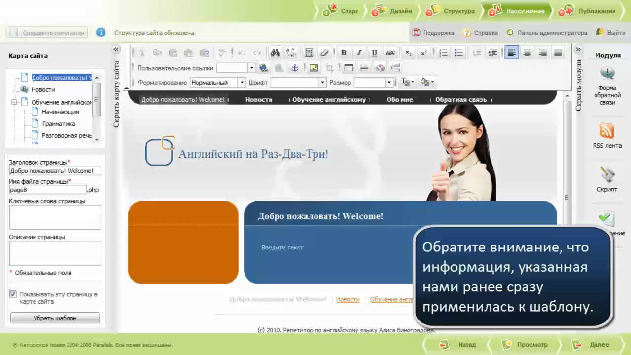Toggle Показывать эту страницу в карте сайта checkbox
Screen dimensions: 631x355
(13, 294)
